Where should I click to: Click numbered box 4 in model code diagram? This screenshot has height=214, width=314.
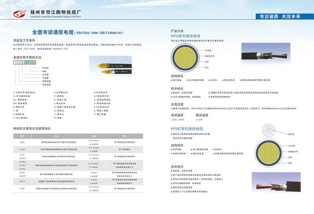tap(26, 63)
